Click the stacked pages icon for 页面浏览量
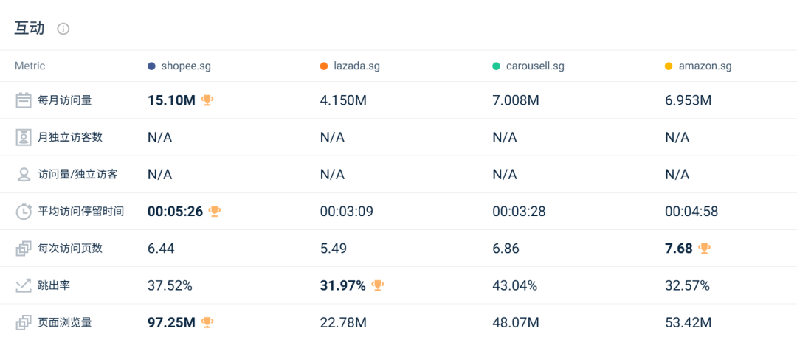 [x=24, y=322]
